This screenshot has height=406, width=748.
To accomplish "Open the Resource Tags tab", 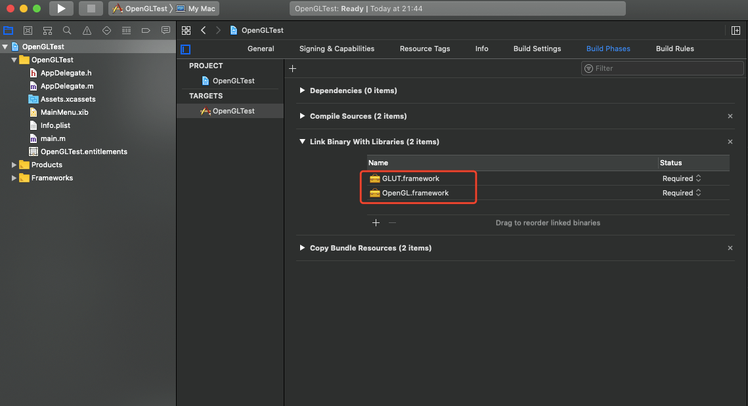I will pos(424,49).
